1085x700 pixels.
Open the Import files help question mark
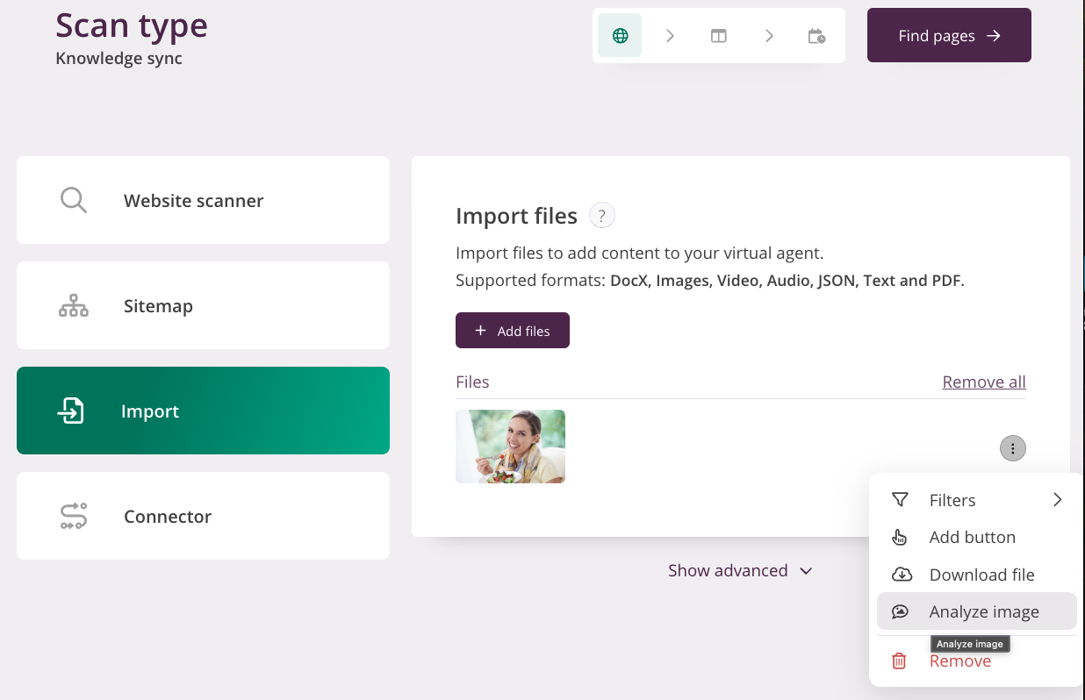point(602,215)
